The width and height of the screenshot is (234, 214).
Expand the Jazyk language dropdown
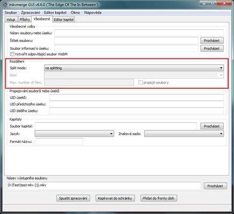(74, 134)
